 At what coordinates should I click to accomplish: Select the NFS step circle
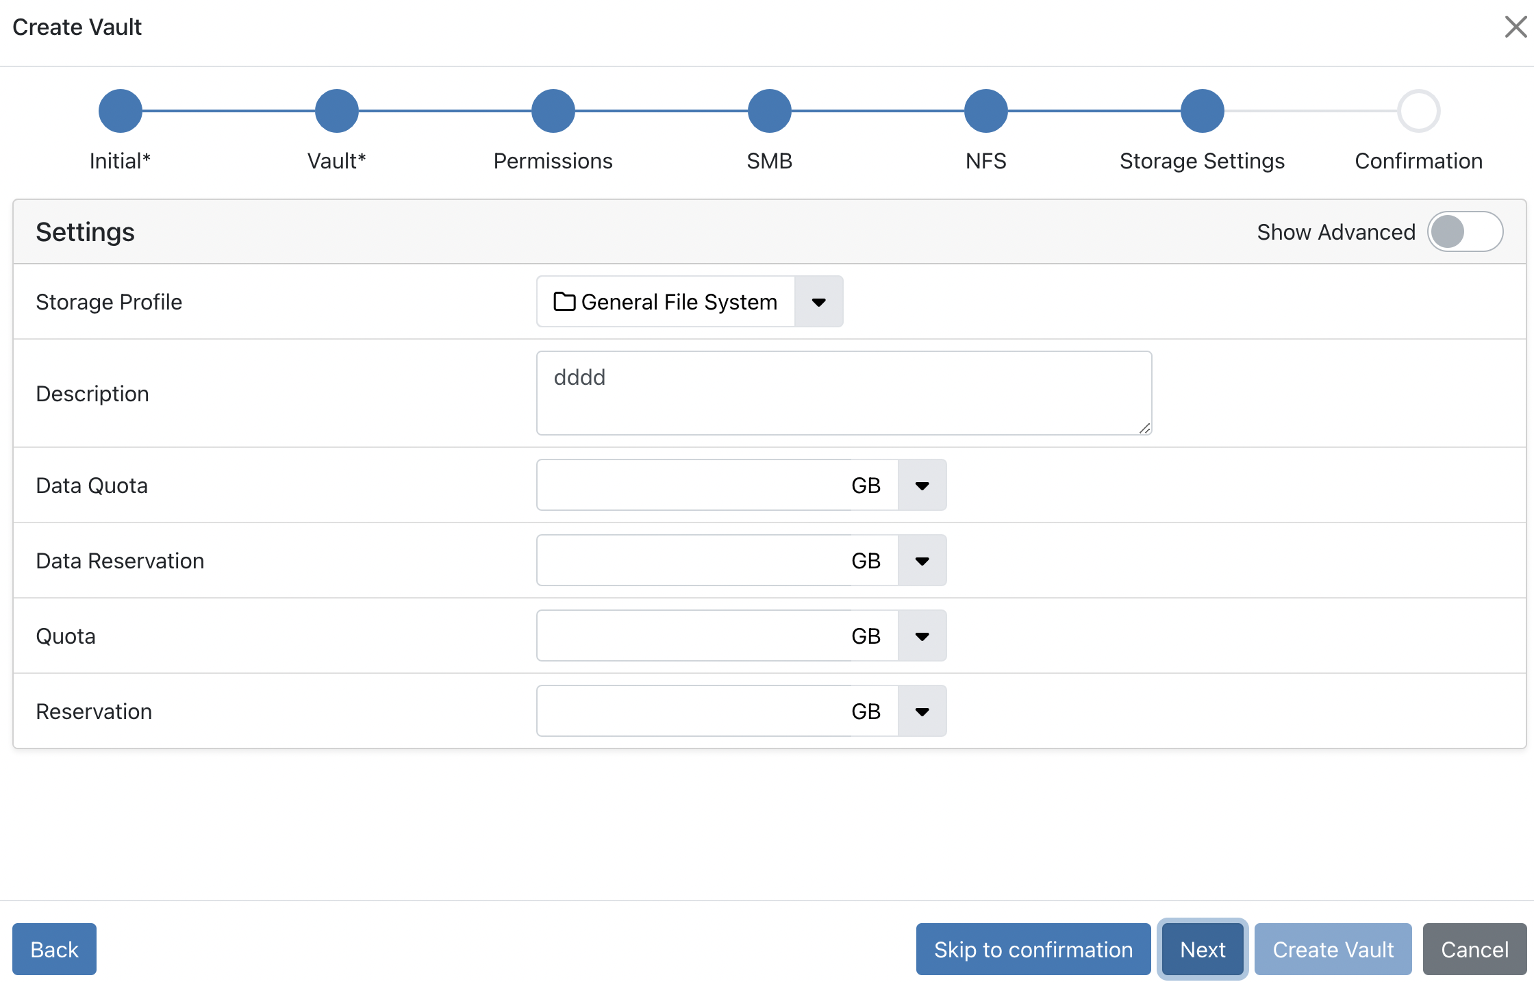[x=985, y=111]
